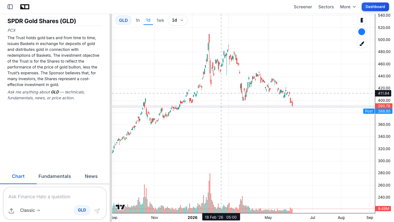This screenshot has width=394, height=222.
Task: Switch chart to 1h interval
Action: coord(138,20)
